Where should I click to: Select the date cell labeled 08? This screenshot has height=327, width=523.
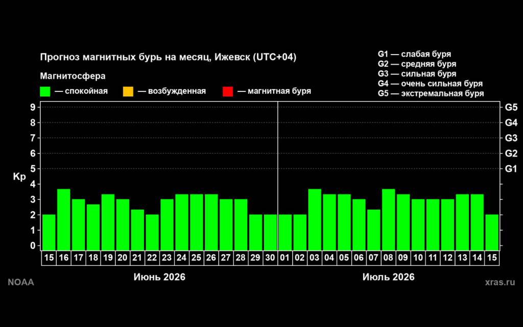click(x=388, y=258)
